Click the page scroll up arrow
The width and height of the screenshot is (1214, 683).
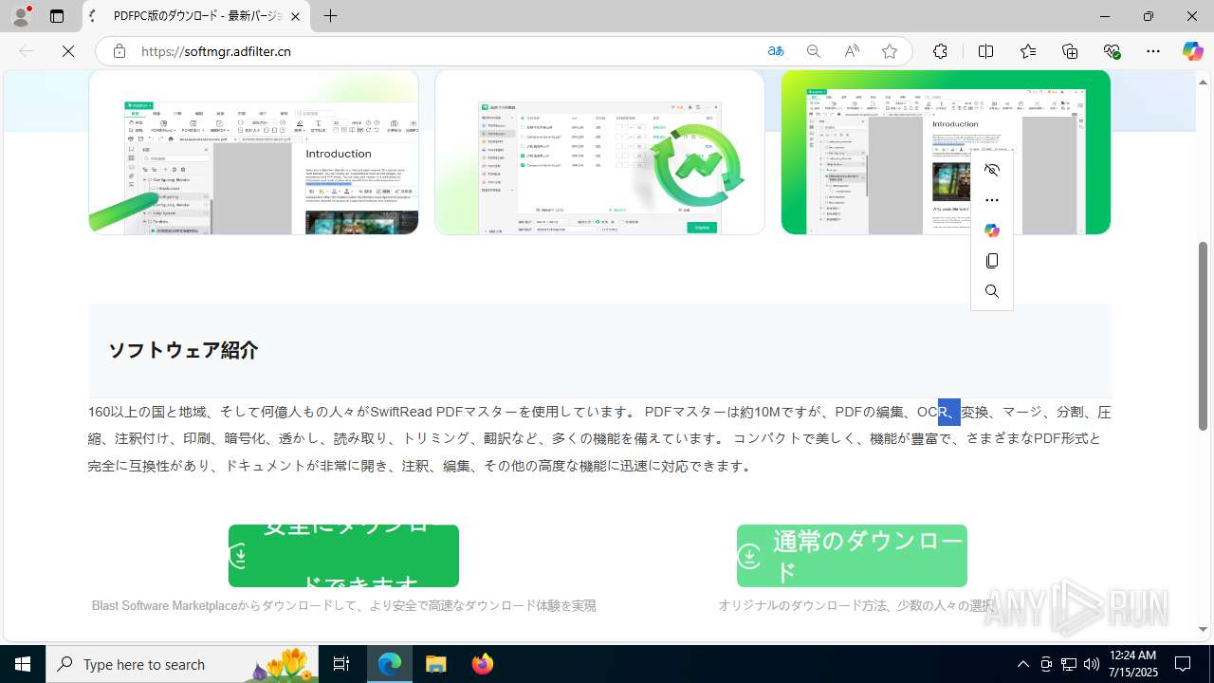[x=1203, y=82]
